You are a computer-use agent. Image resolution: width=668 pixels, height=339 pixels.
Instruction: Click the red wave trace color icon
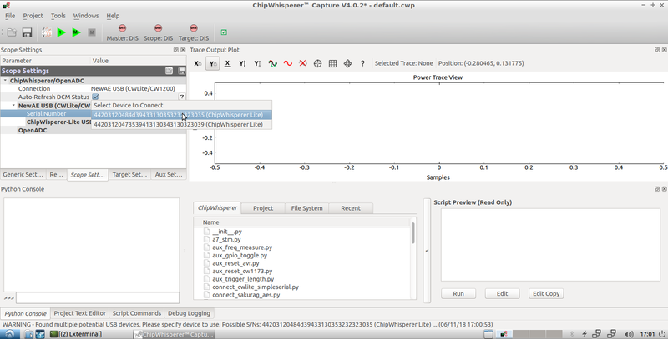coord(287,63)
